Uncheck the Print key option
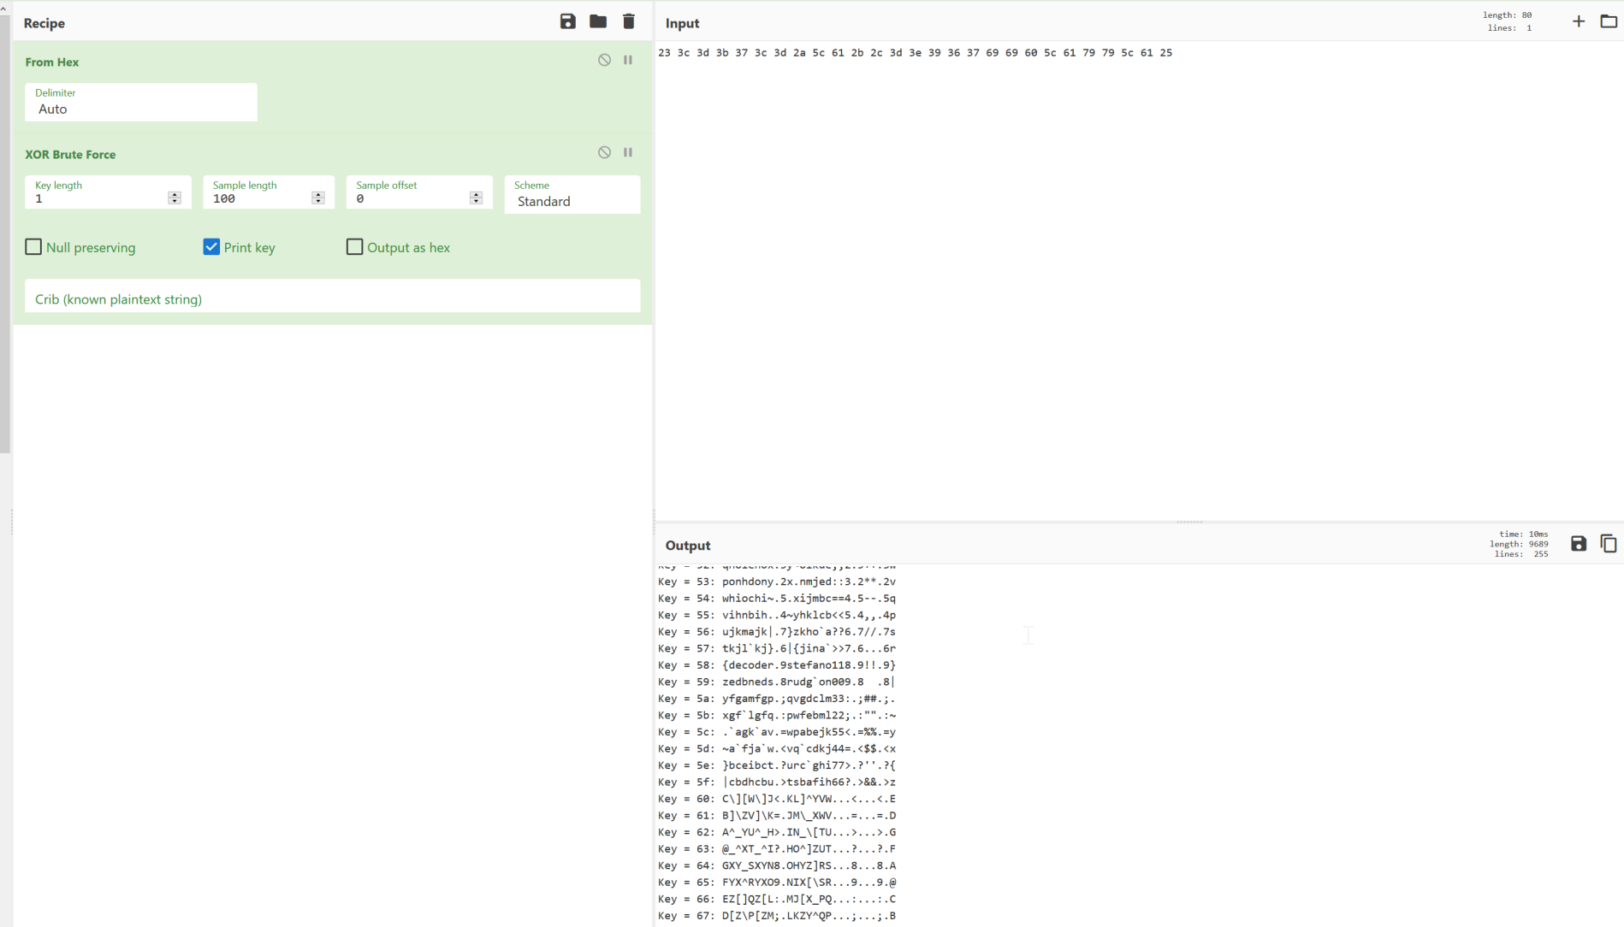The width and height of the screenshot is (1624, 927). tap(211, 247)
